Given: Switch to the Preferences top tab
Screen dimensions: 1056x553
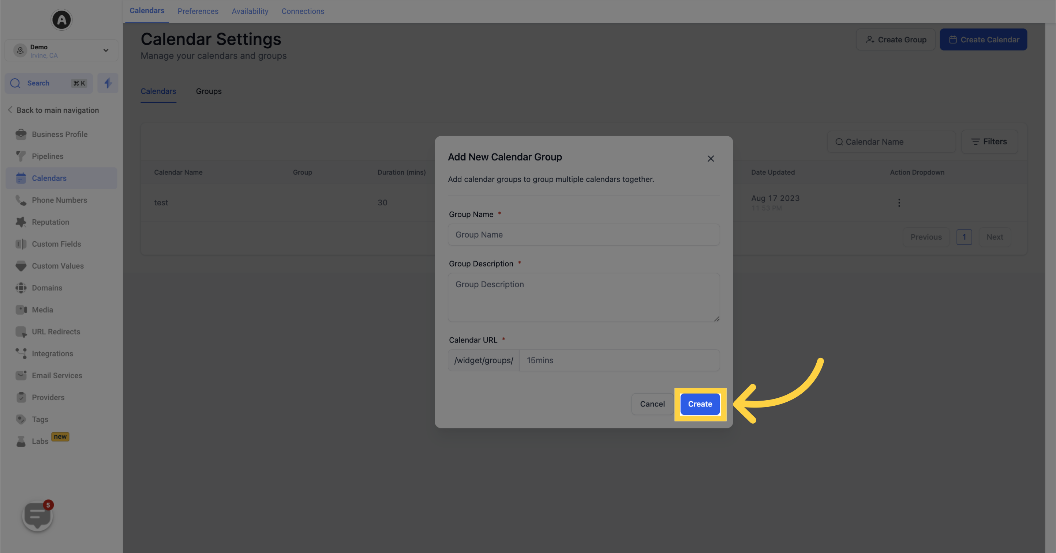Looking at the screenshot, I should (198, 11).
